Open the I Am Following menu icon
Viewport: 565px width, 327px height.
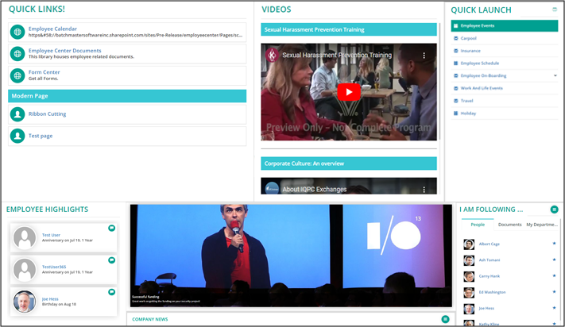pyautogui.click(x=554, y=210)
